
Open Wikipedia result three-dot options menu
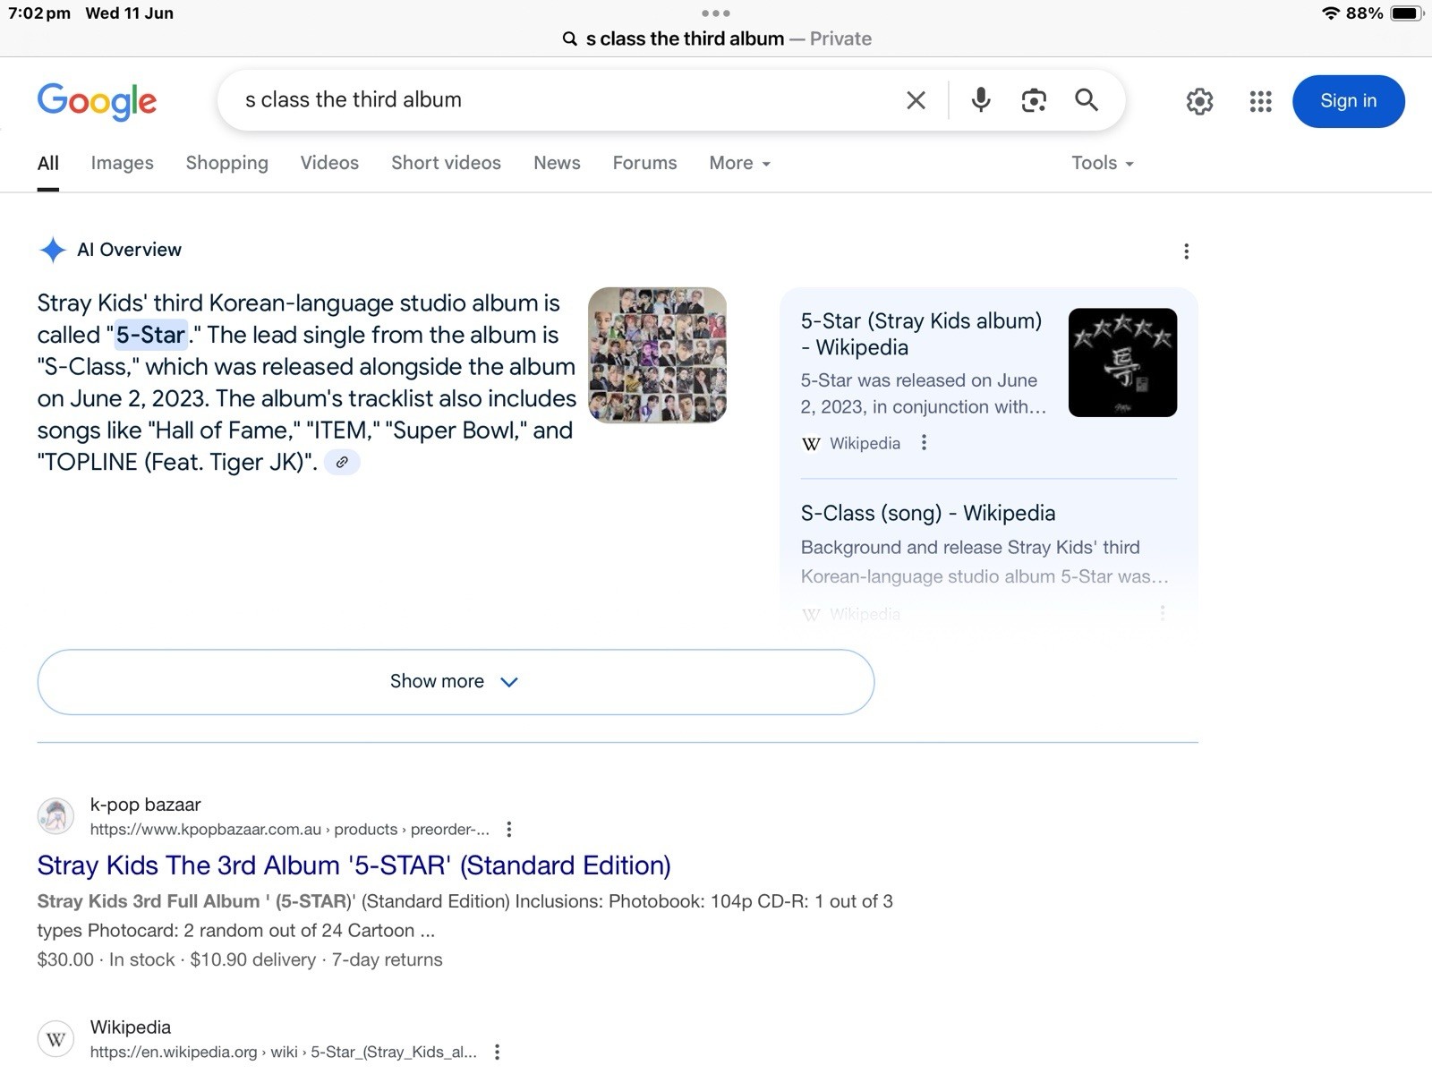tap(497, 1053)
